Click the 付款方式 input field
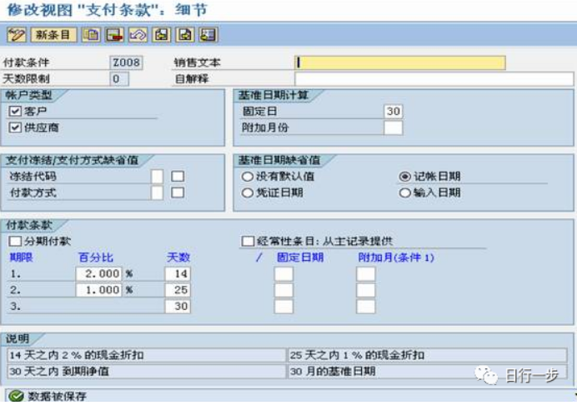Screen dimensions: 577x405 tap(157, 192)
